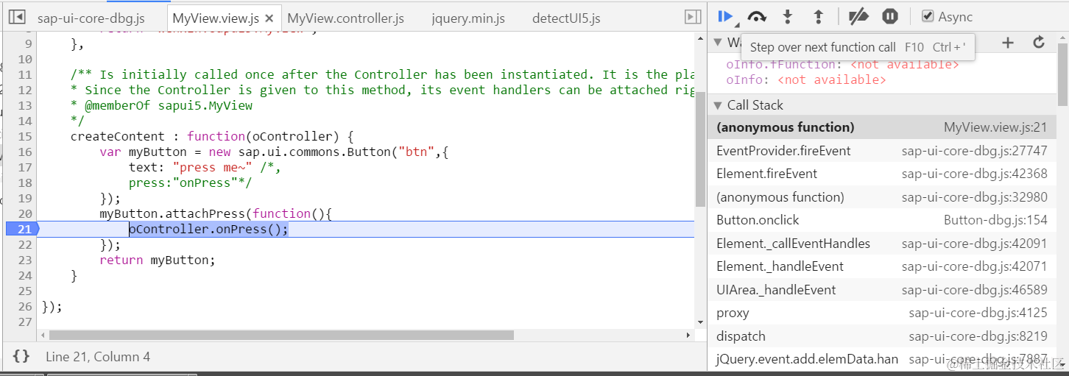Select the dispatch call frame

click(x=882, y=336)
